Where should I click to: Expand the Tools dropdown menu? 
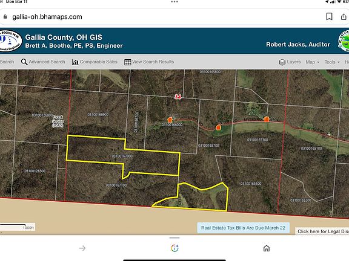(x=332, y=62)
